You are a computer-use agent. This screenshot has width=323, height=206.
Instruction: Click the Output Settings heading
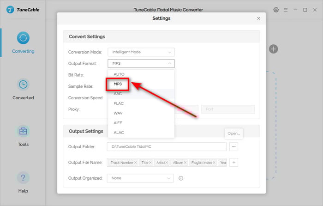point(86,131)
